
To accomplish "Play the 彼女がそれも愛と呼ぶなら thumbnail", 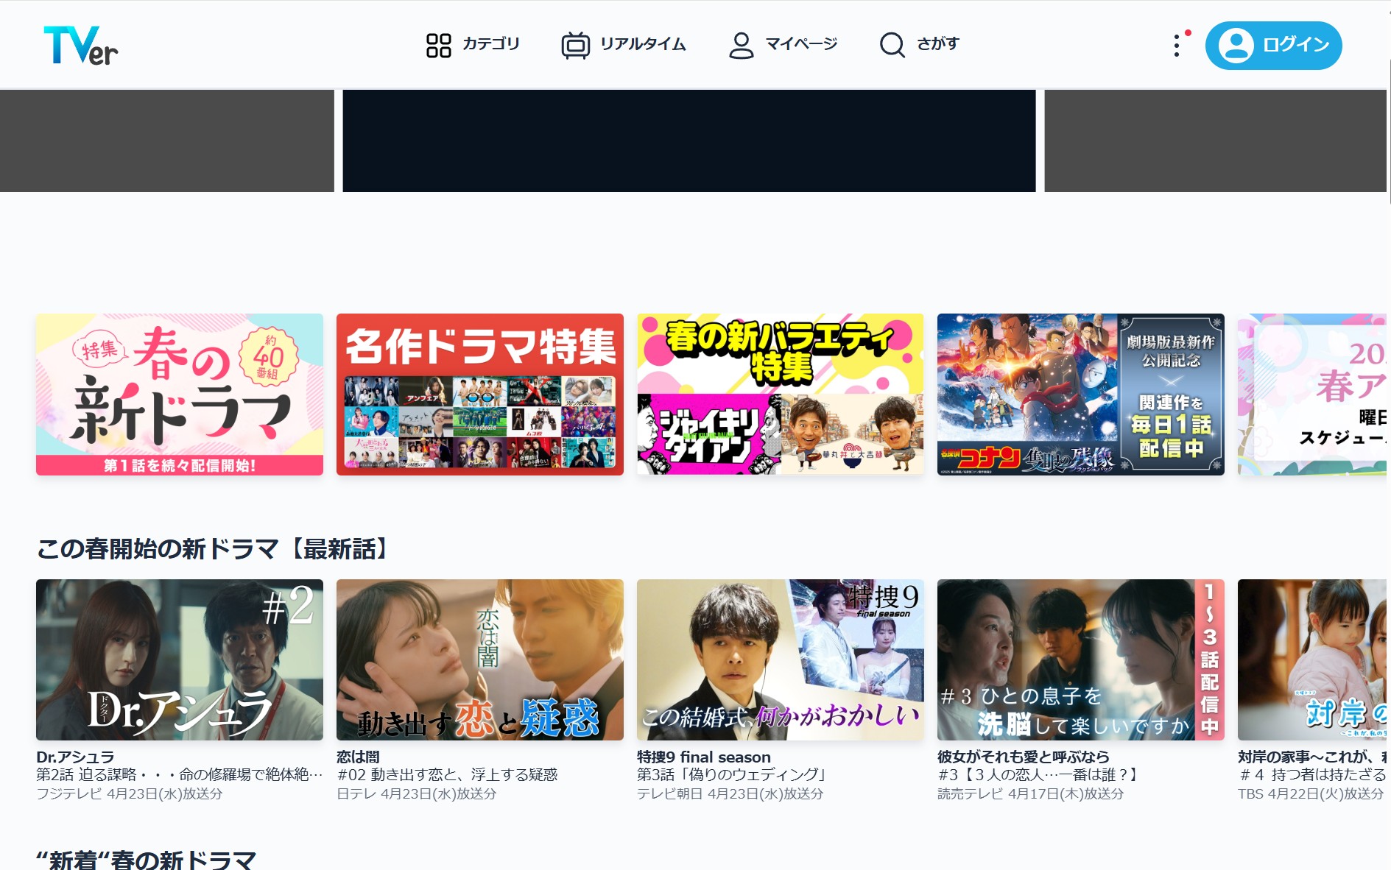I will pos(1081,659).
